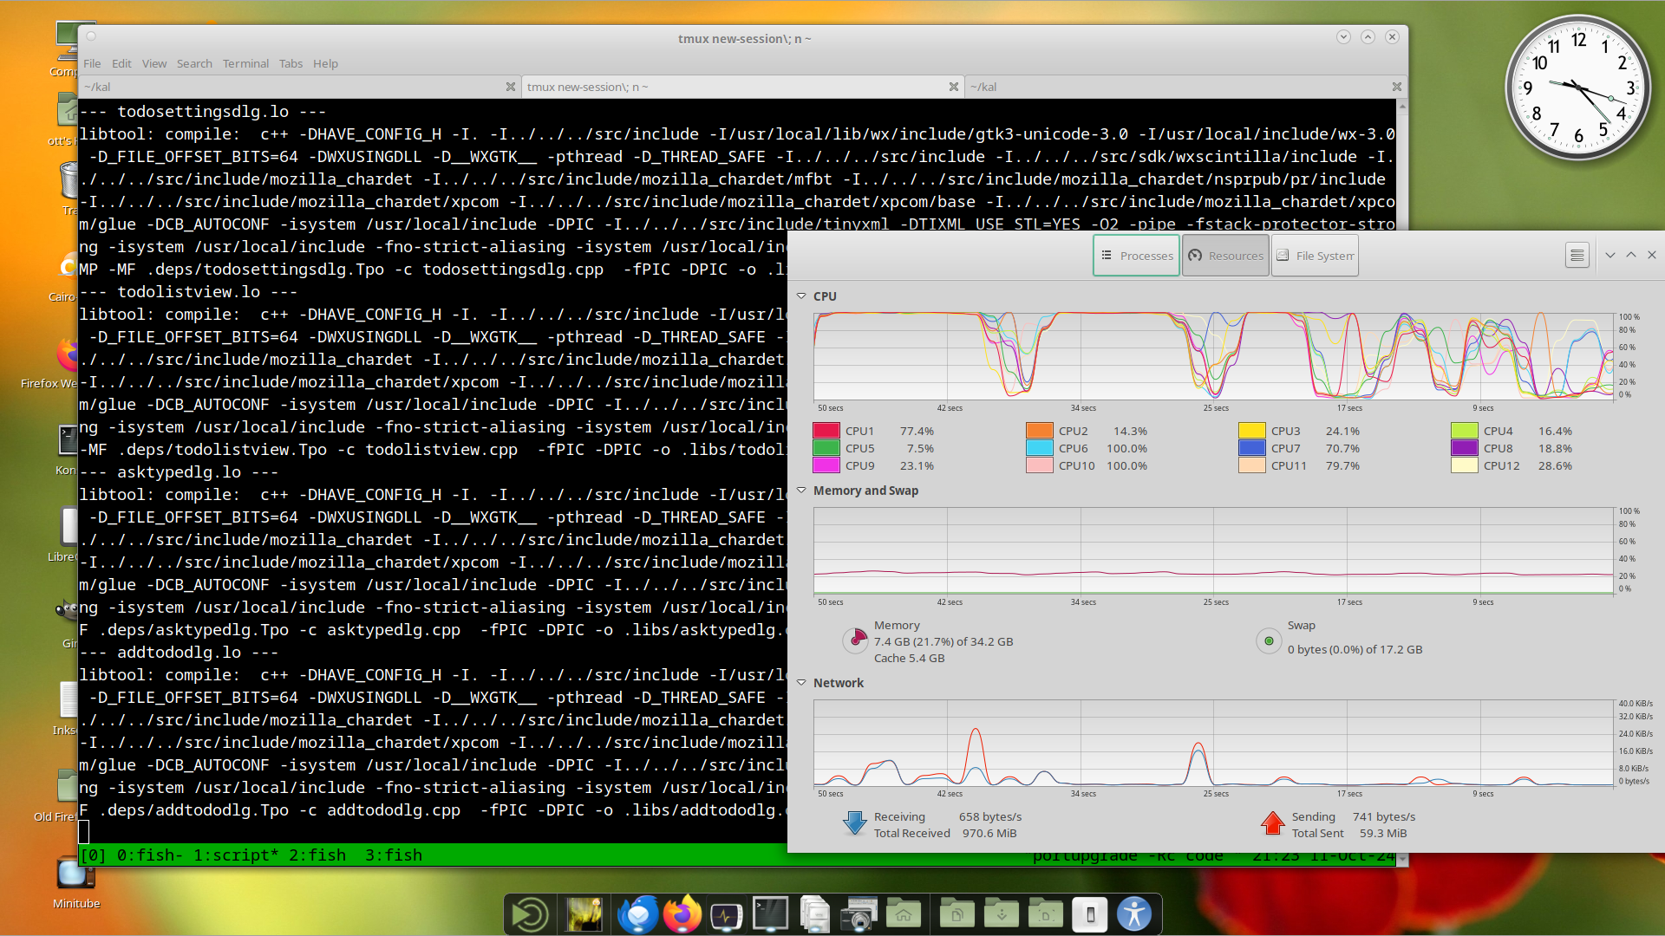Open System Monitor hamburger menu button
The height and width of the screenshot is (936, 1665).
(x=1577, y=256)
